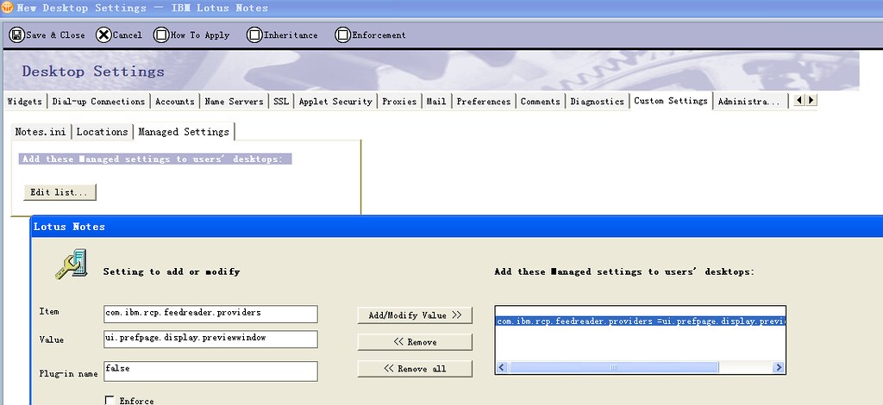Click the Enforcement toolbar icon

342,35
